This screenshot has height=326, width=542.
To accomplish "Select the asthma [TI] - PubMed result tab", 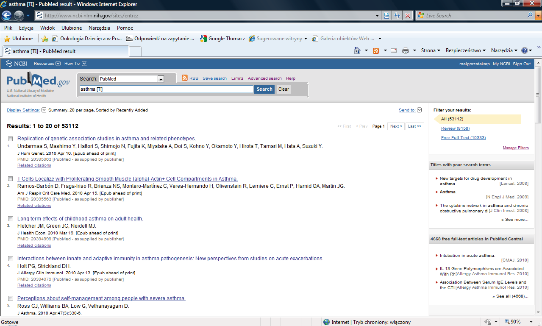I will coord(65,51).
